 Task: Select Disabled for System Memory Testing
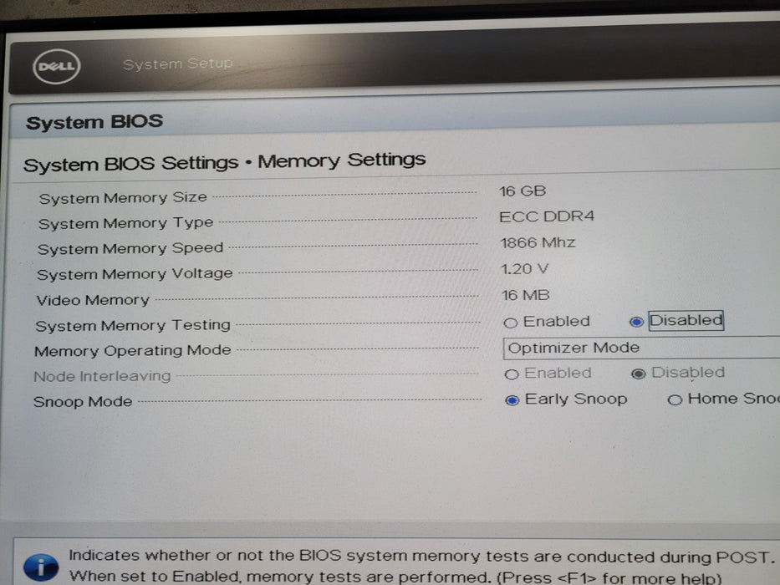point(636,322)
